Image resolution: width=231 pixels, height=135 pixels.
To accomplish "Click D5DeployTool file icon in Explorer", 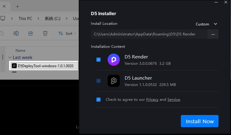I will pos(14,66).
